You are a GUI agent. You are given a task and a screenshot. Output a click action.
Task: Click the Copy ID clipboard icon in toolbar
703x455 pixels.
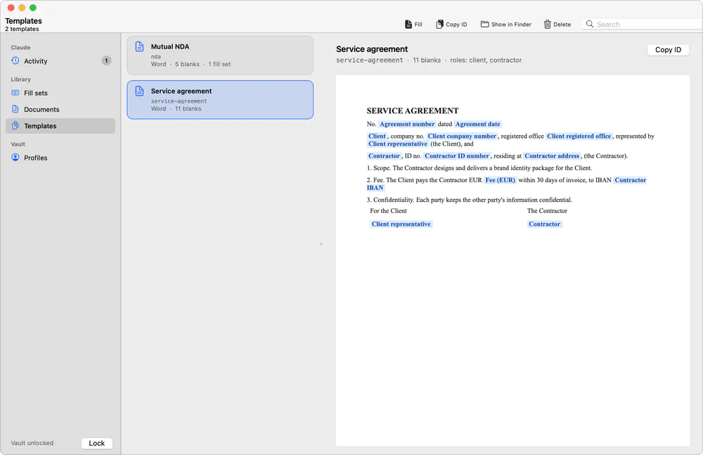tap(439, 24)
